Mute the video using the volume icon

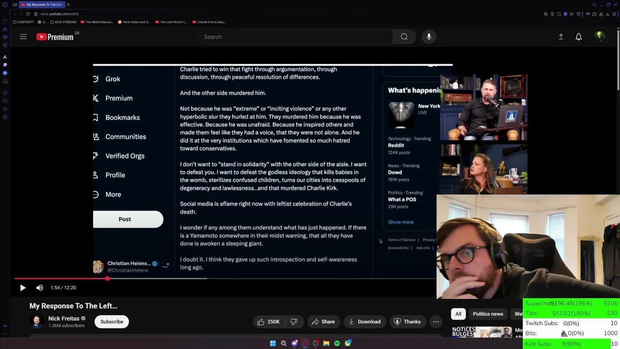click(x=40, y=287)
